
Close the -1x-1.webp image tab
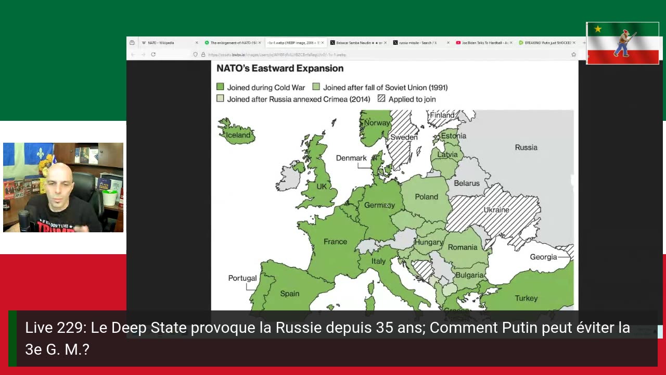click(323, 43)
